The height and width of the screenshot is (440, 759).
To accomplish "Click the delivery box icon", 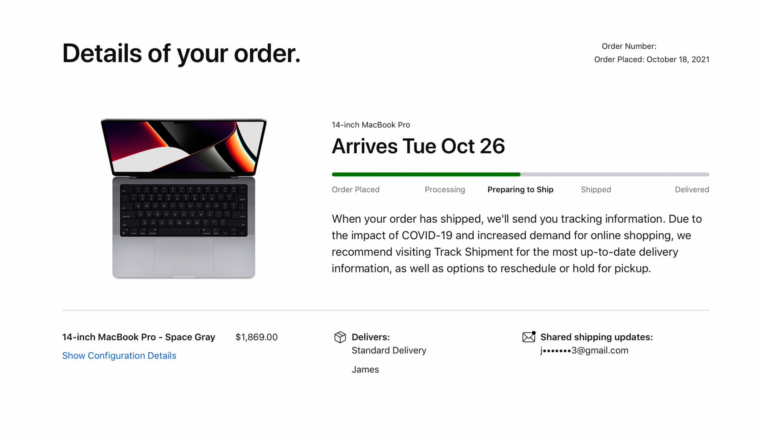I will pyautogui.click(x=340, y=337).
